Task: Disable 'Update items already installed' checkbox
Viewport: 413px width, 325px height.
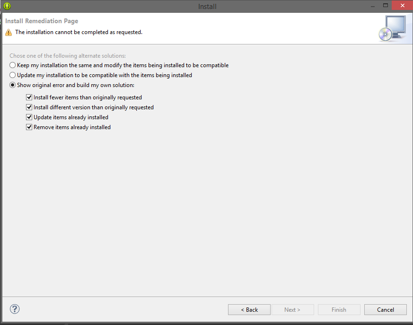Action: [x=29, y=117]
